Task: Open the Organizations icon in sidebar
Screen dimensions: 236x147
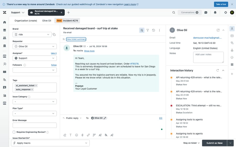Action: (4, 46)
